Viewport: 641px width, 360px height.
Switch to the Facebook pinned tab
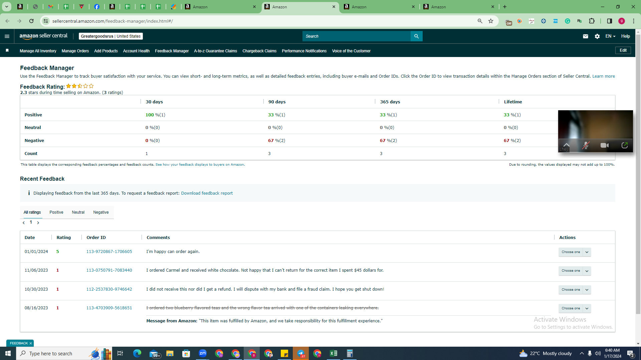(97, 7)
